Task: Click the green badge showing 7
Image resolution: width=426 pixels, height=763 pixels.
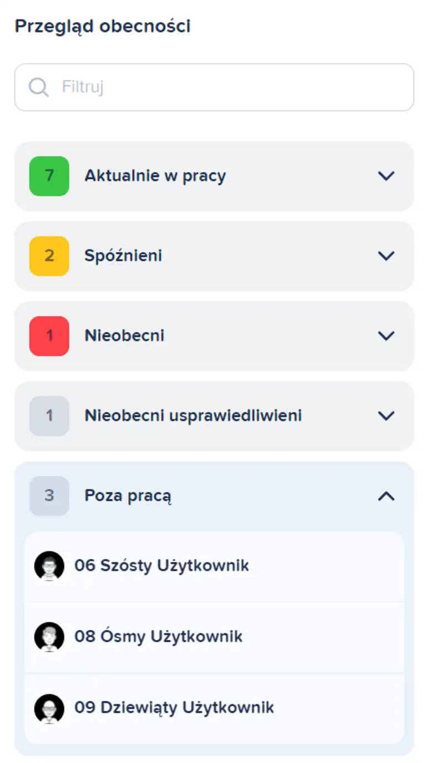Action: click(49, 176)
